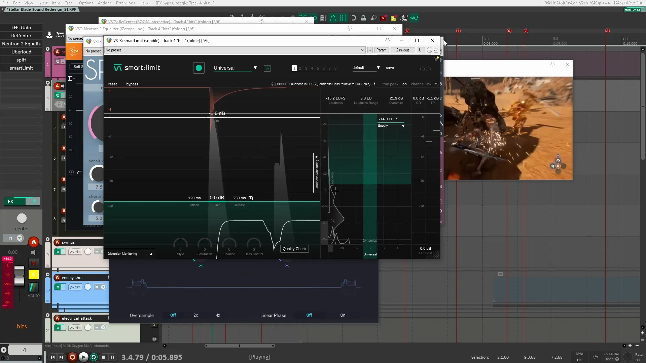Open trim envelope on swings track
This screenshot has width=646, height=363.
[75, 251]
